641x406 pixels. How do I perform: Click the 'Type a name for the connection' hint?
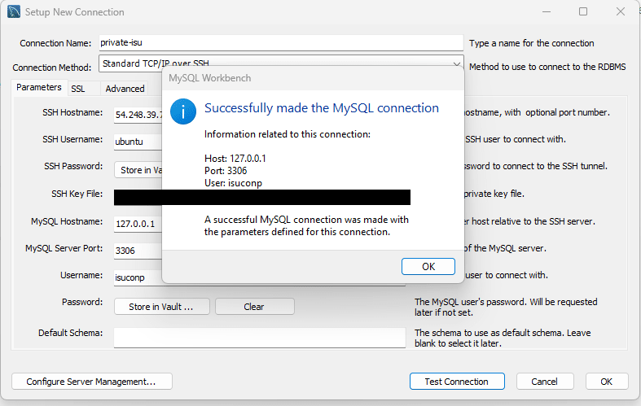pos(531,43)
